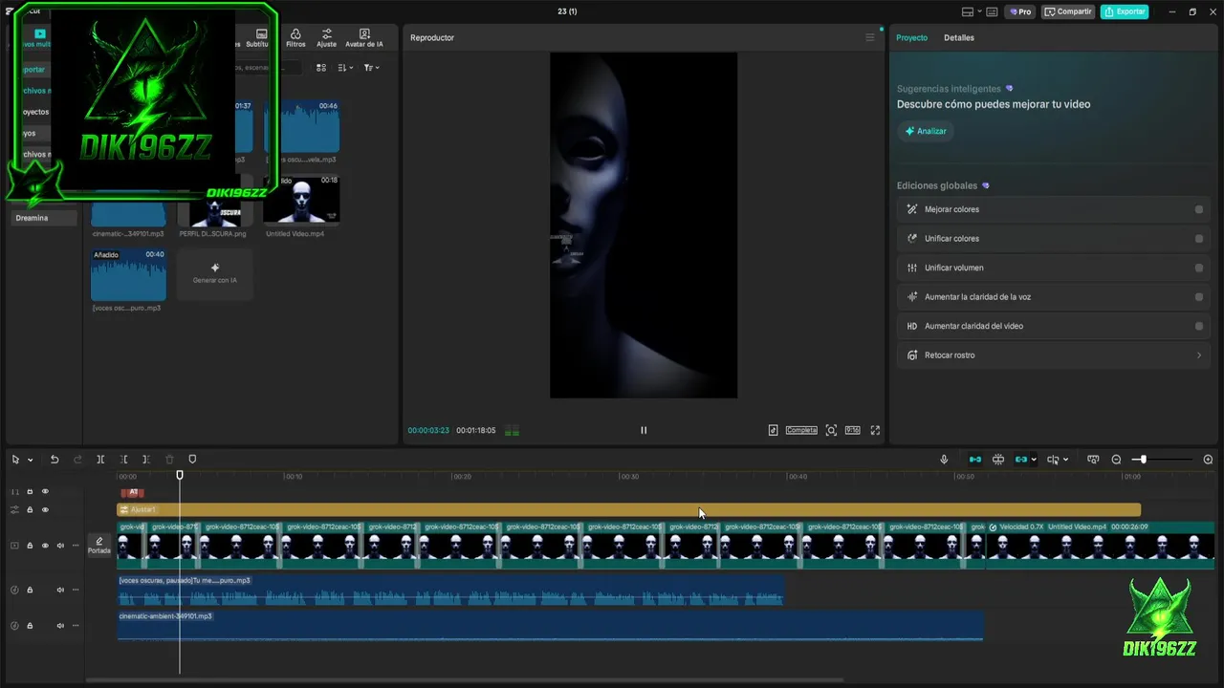Image resolution: width=1224 pixels, height=688 pixels.
Task: Open the Reproductor panel menu
Action: point(869,37)
